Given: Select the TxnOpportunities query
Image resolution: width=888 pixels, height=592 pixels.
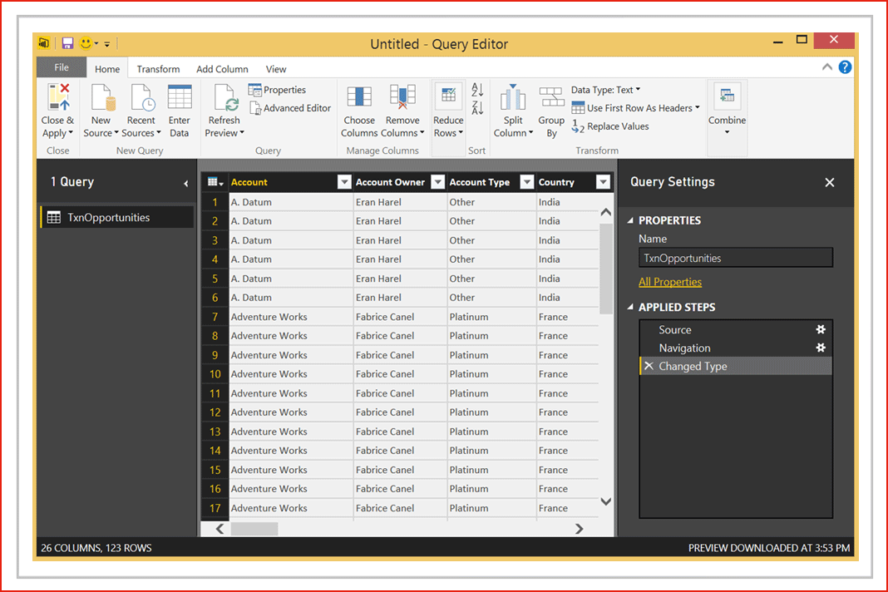Looking at the screenshot, I should (x=108, y=218).
